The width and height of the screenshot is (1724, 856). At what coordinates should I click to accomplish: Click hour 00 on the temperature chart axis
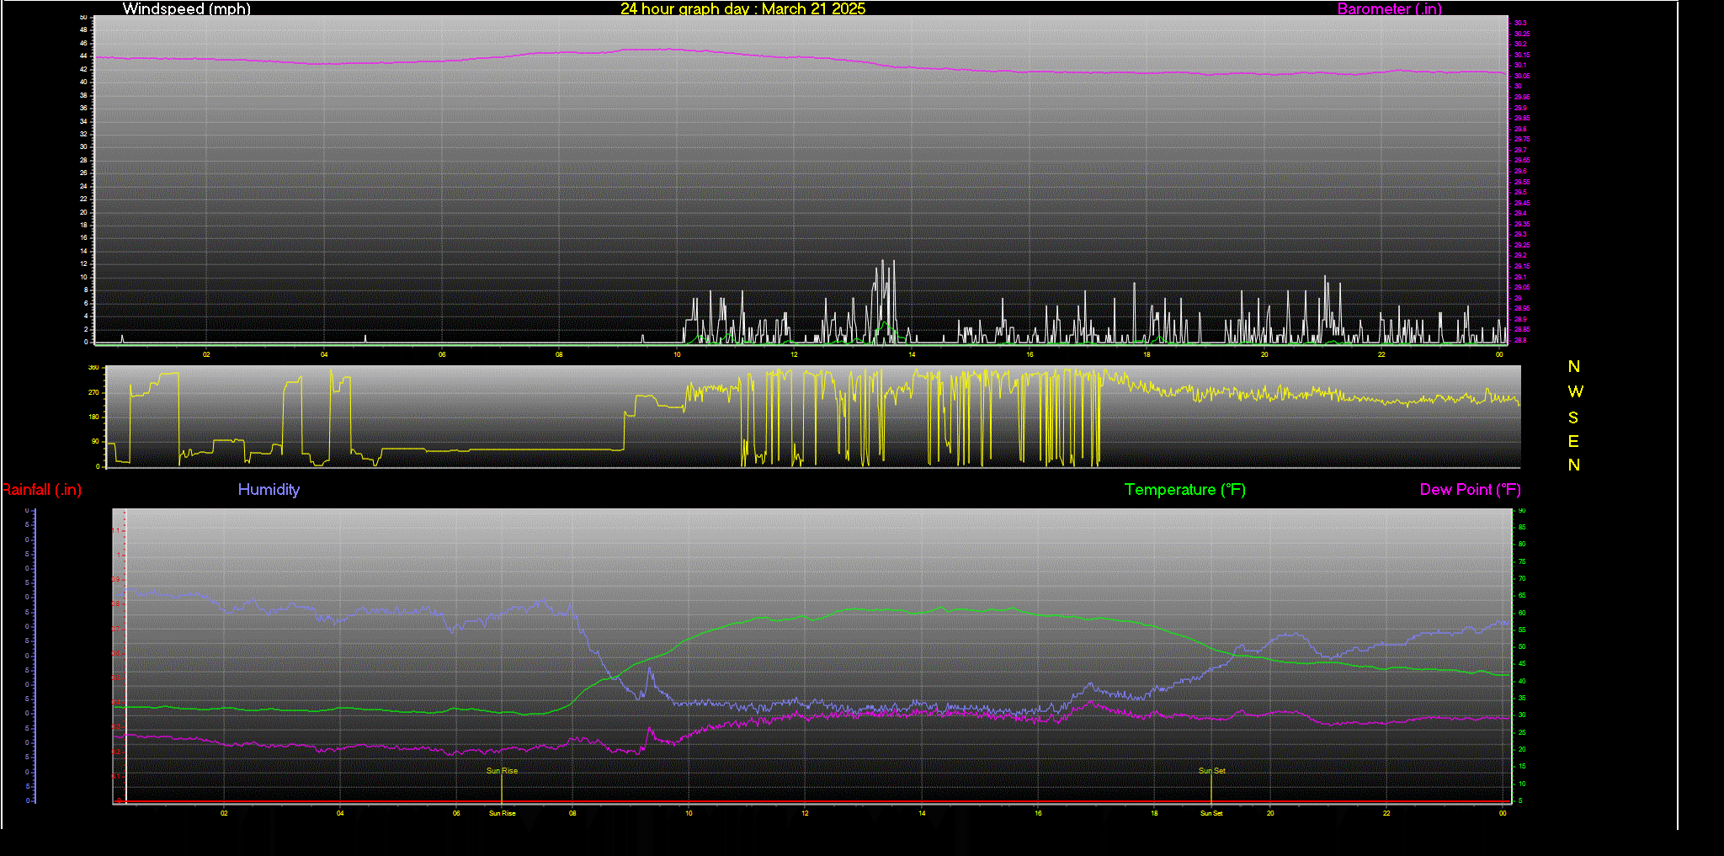pyautogui.click(x=1503, y=813)
